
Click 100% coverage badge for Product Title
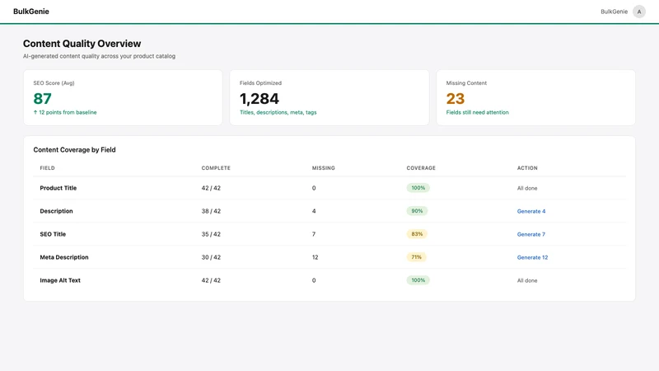(418, 188)
